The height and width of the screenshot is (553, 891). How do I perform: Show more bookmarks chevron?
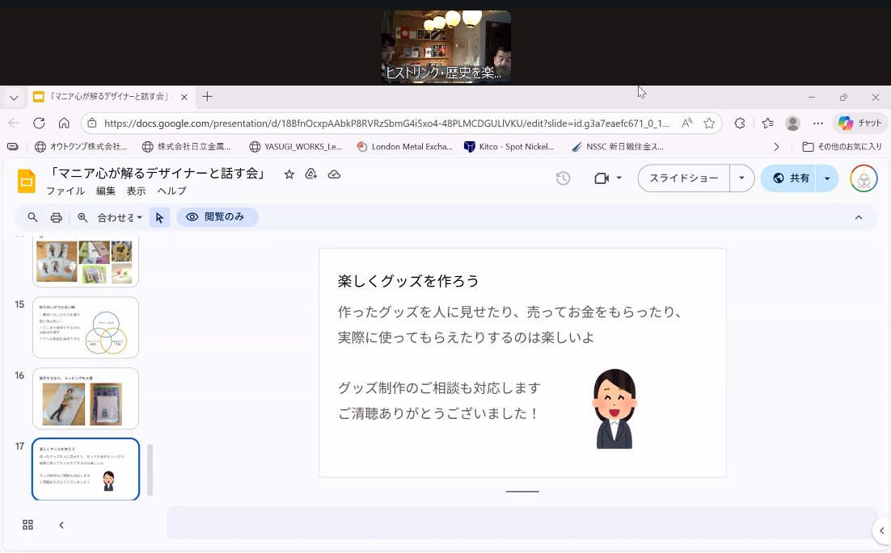pyautogui.click(x=776, y=146)
